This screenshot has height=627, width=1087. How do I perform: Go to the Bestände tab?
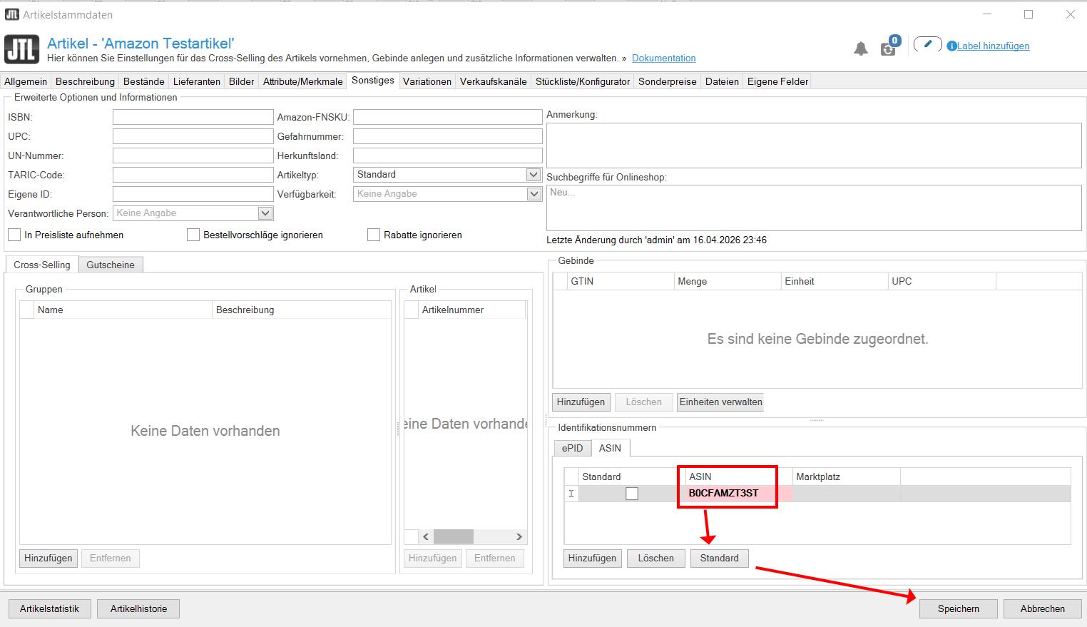[143, 81]
